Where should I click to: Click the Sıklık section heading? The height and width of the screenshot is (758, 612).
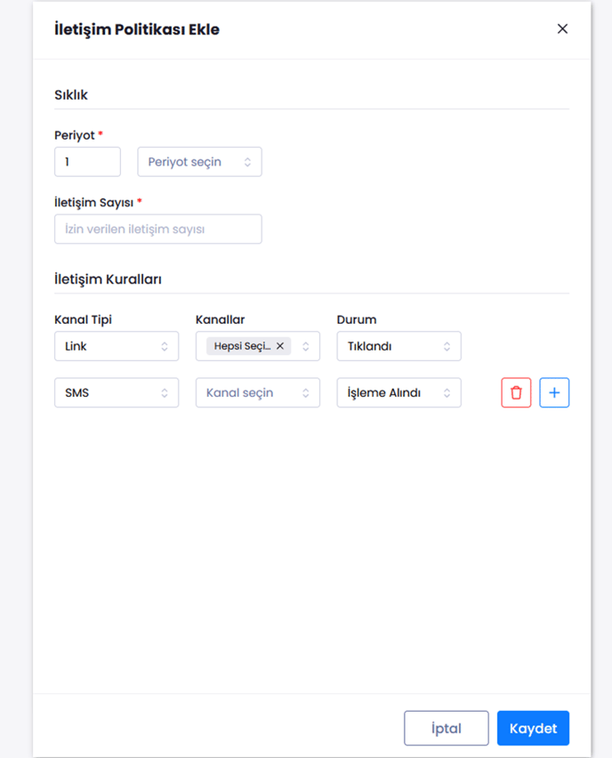[71, 94]
